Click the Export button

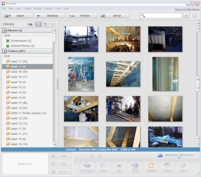coord(183,167)
